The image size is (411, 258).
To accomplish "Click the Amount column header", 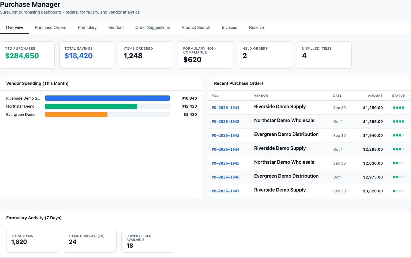I will (375, 96).
